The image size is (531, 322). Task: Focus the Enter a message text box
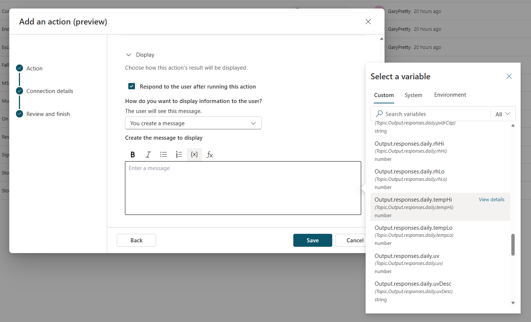243,188
